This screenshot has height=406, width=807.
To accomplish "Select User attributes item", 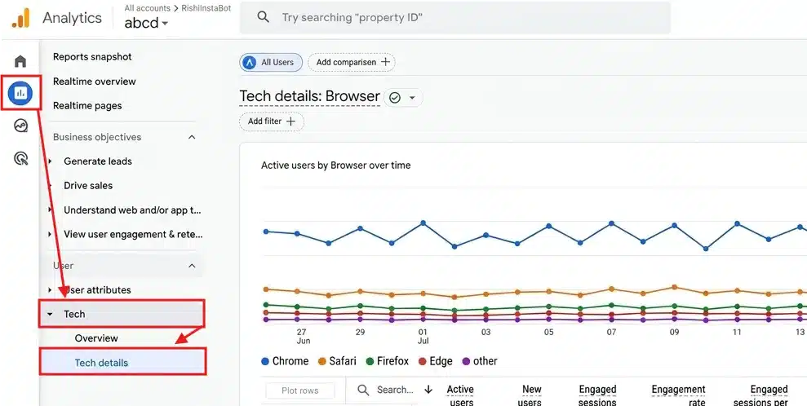I will [x=97, y=290].
